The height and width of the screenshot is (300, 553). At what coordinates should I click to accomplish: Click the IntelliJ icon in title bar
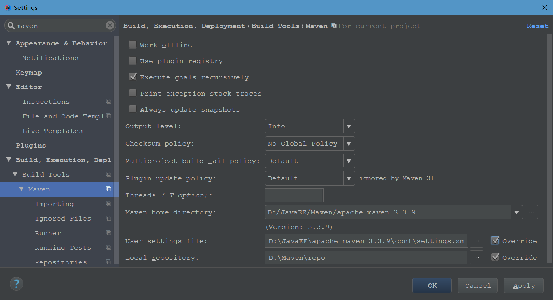point(7,7)
